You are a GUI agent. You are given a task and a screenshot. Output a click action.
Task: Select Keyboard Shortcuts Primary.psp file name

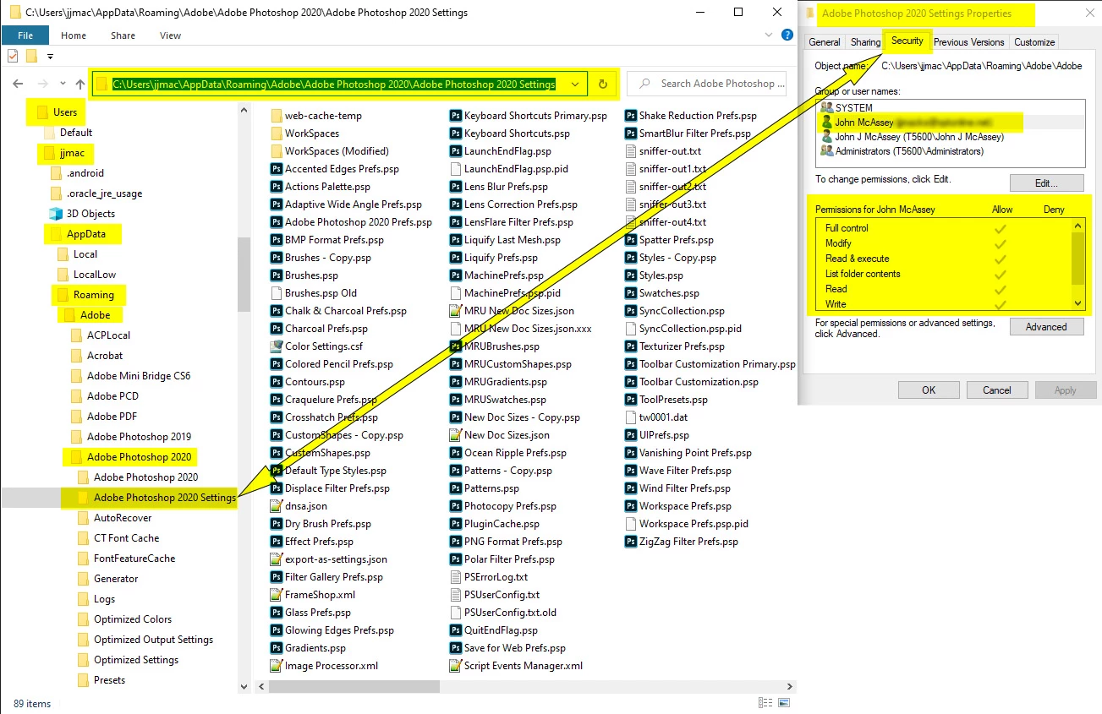point(535,116)
